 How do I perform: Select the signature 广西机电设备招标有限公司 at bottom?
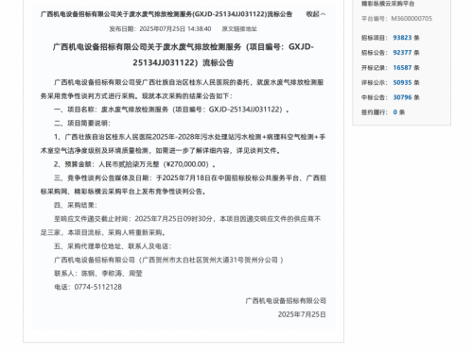286,301
